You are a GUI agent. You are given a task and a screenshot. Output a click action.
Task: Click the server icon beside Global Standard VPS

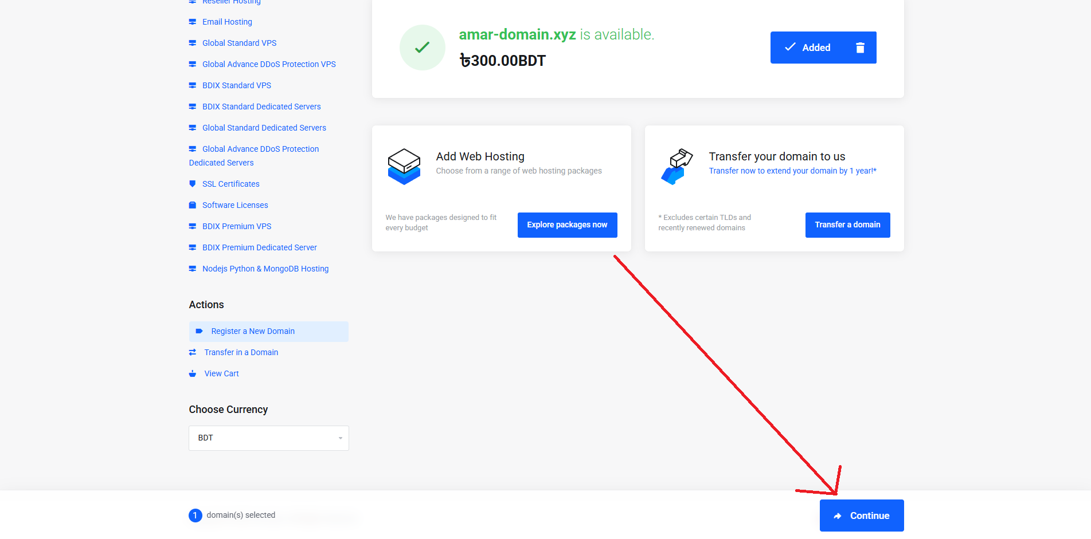(193, 43)
